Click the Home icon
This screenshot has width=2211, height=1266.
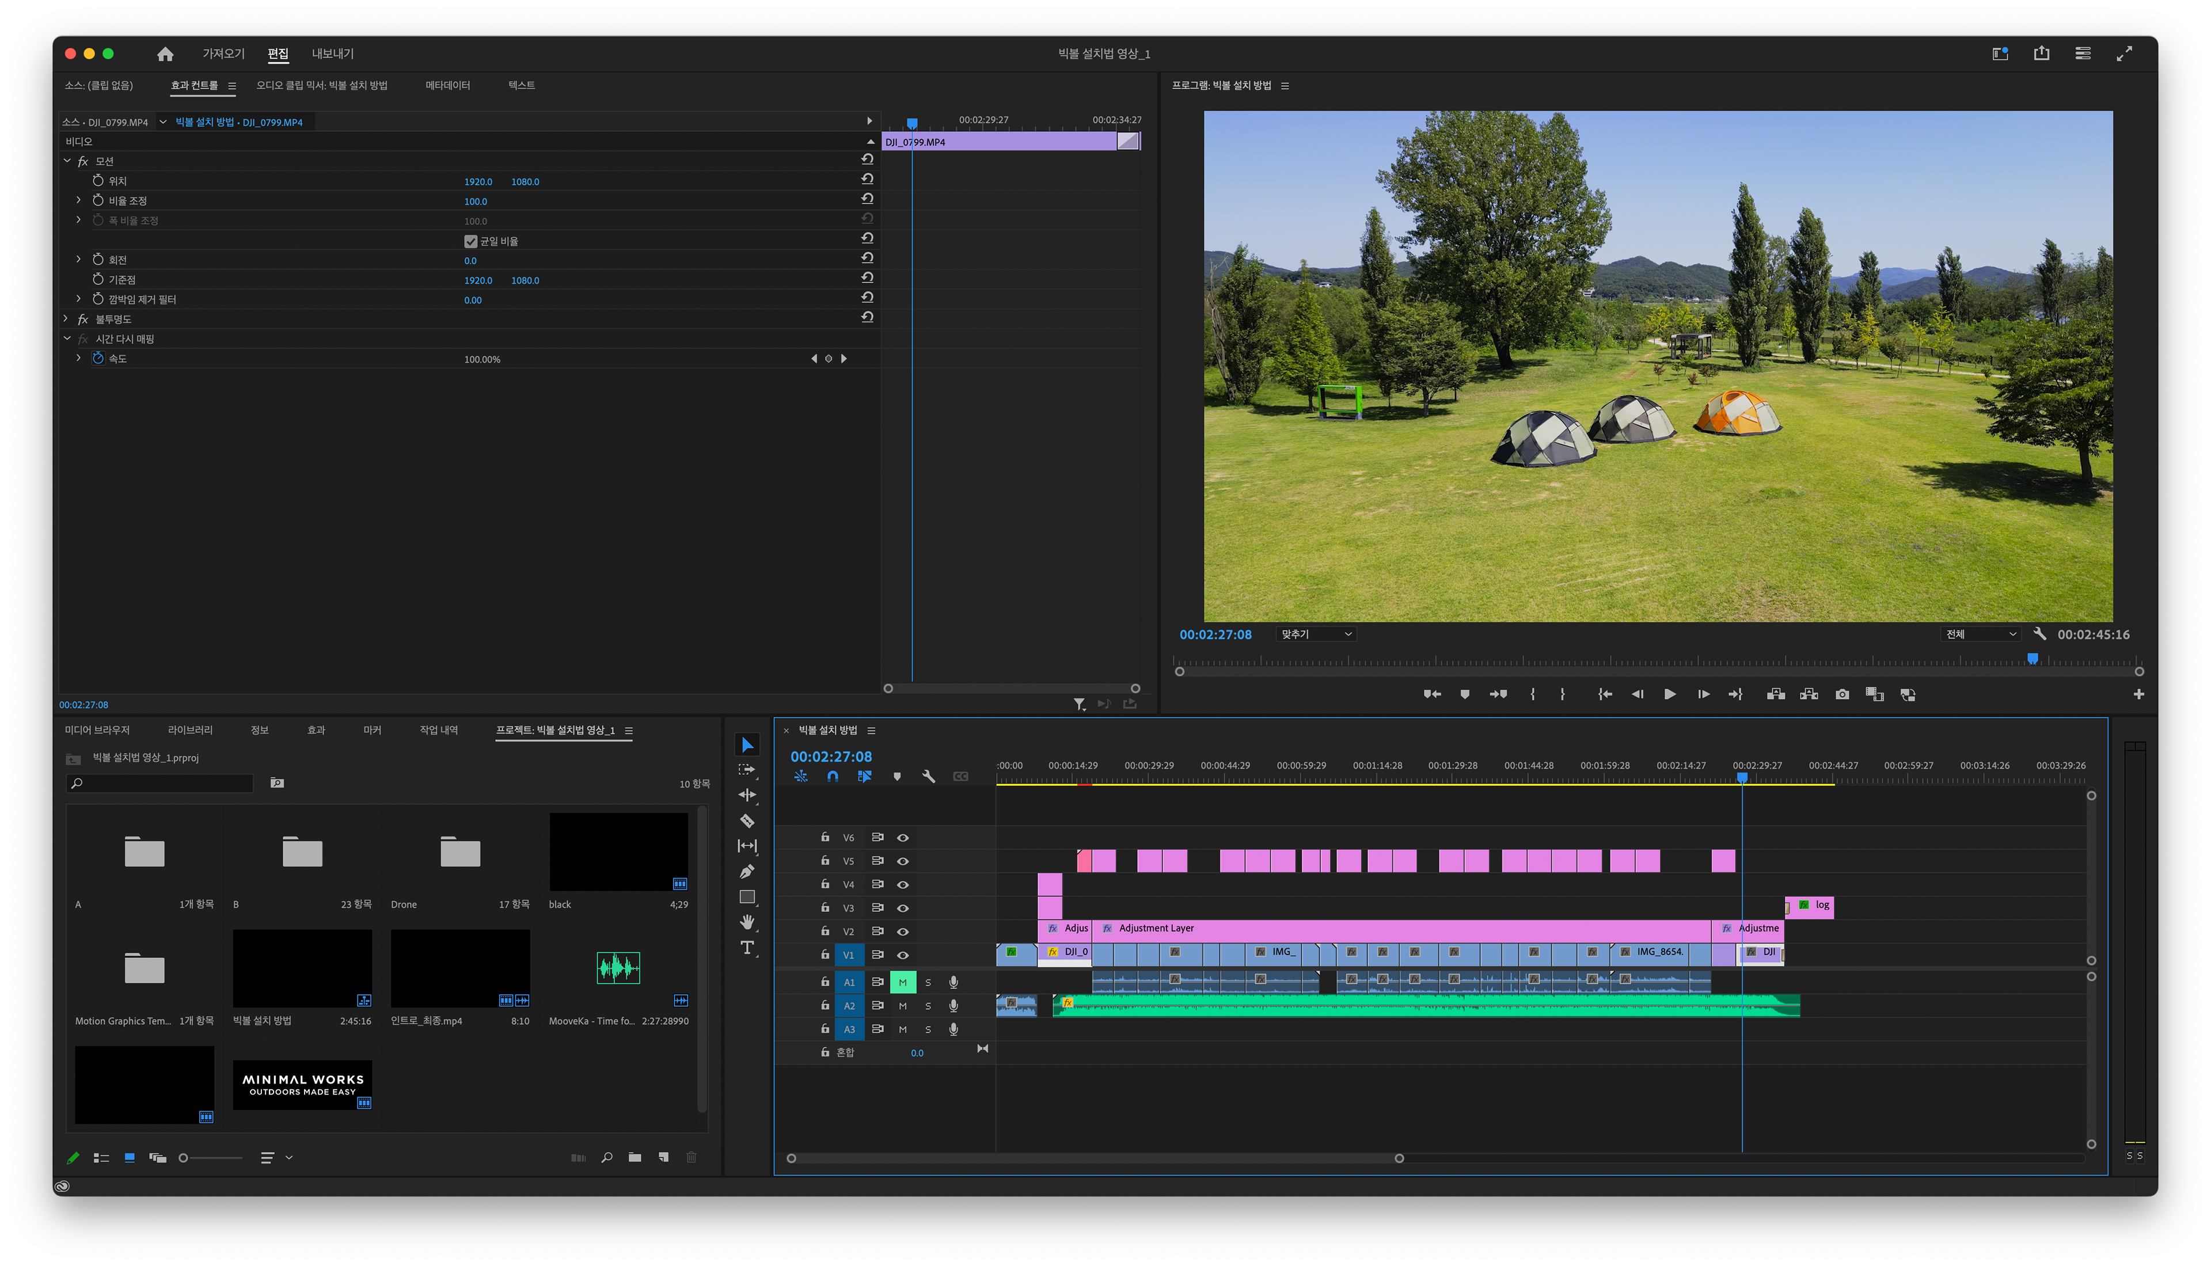pyautogui.click(x=165, y=54)
